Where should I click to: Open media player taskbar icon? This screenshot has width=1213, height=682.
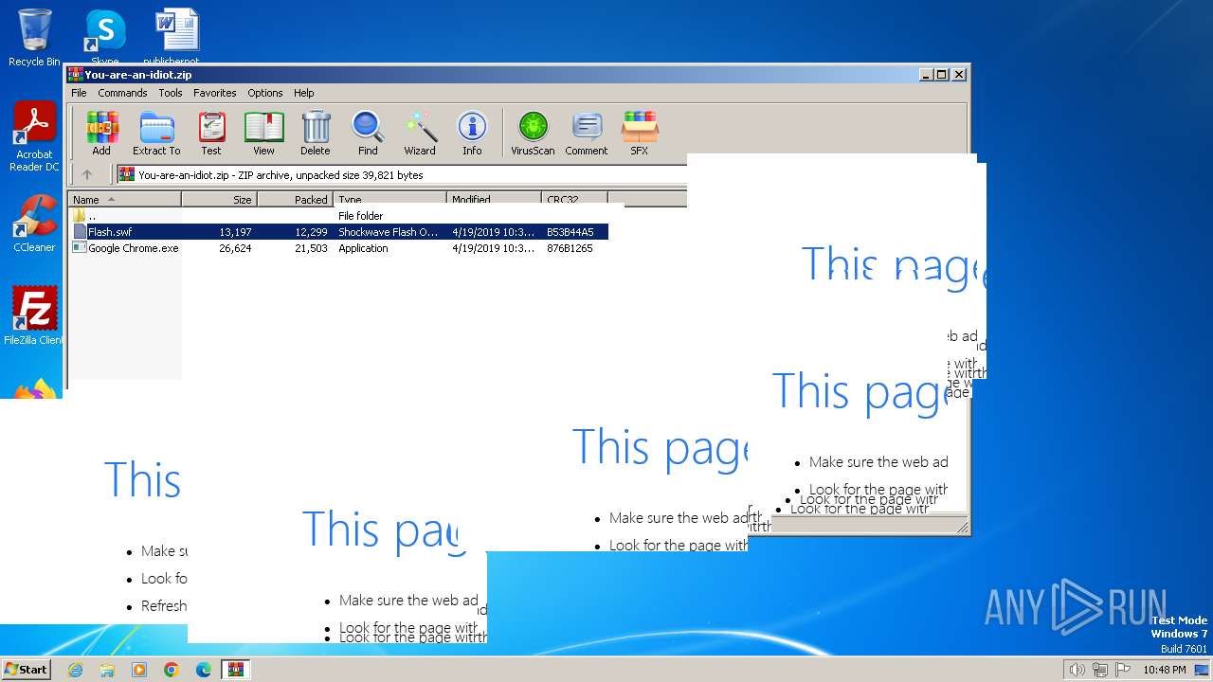[x=139, y=670]
